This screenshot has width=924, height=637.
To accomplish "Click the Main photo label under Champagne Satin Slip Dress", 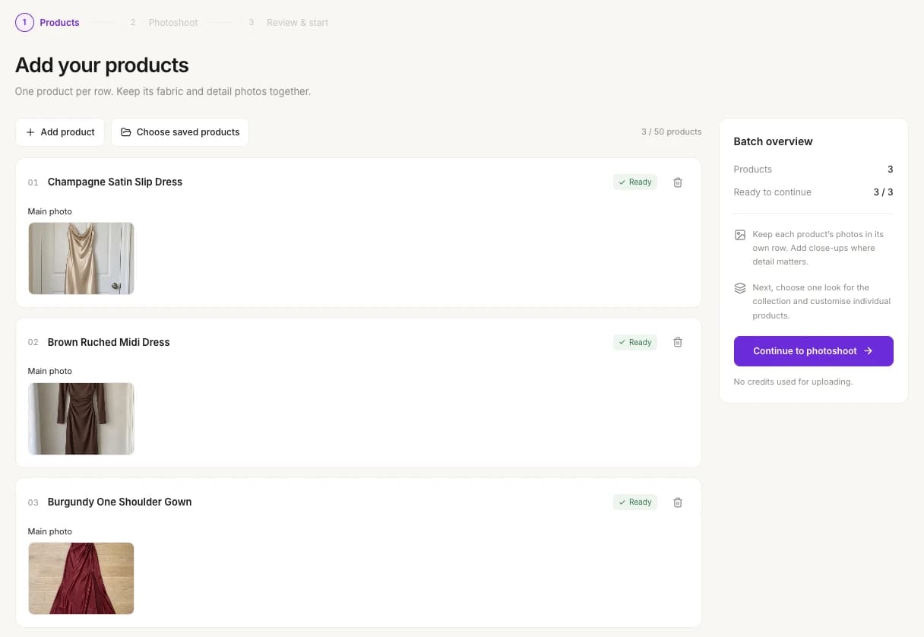I will pos(50,211).
